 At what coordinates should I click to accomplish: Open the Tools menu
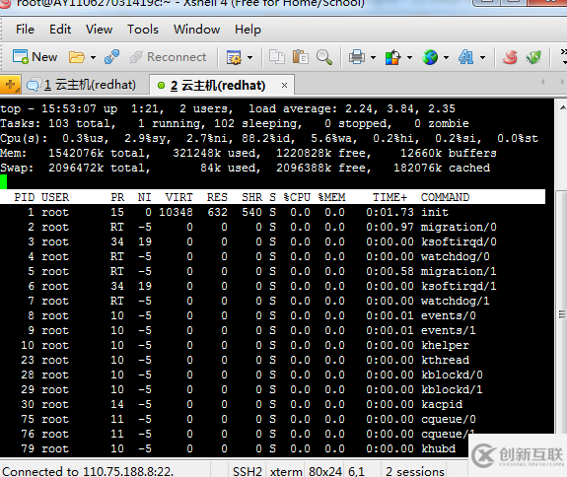[143, 30]
